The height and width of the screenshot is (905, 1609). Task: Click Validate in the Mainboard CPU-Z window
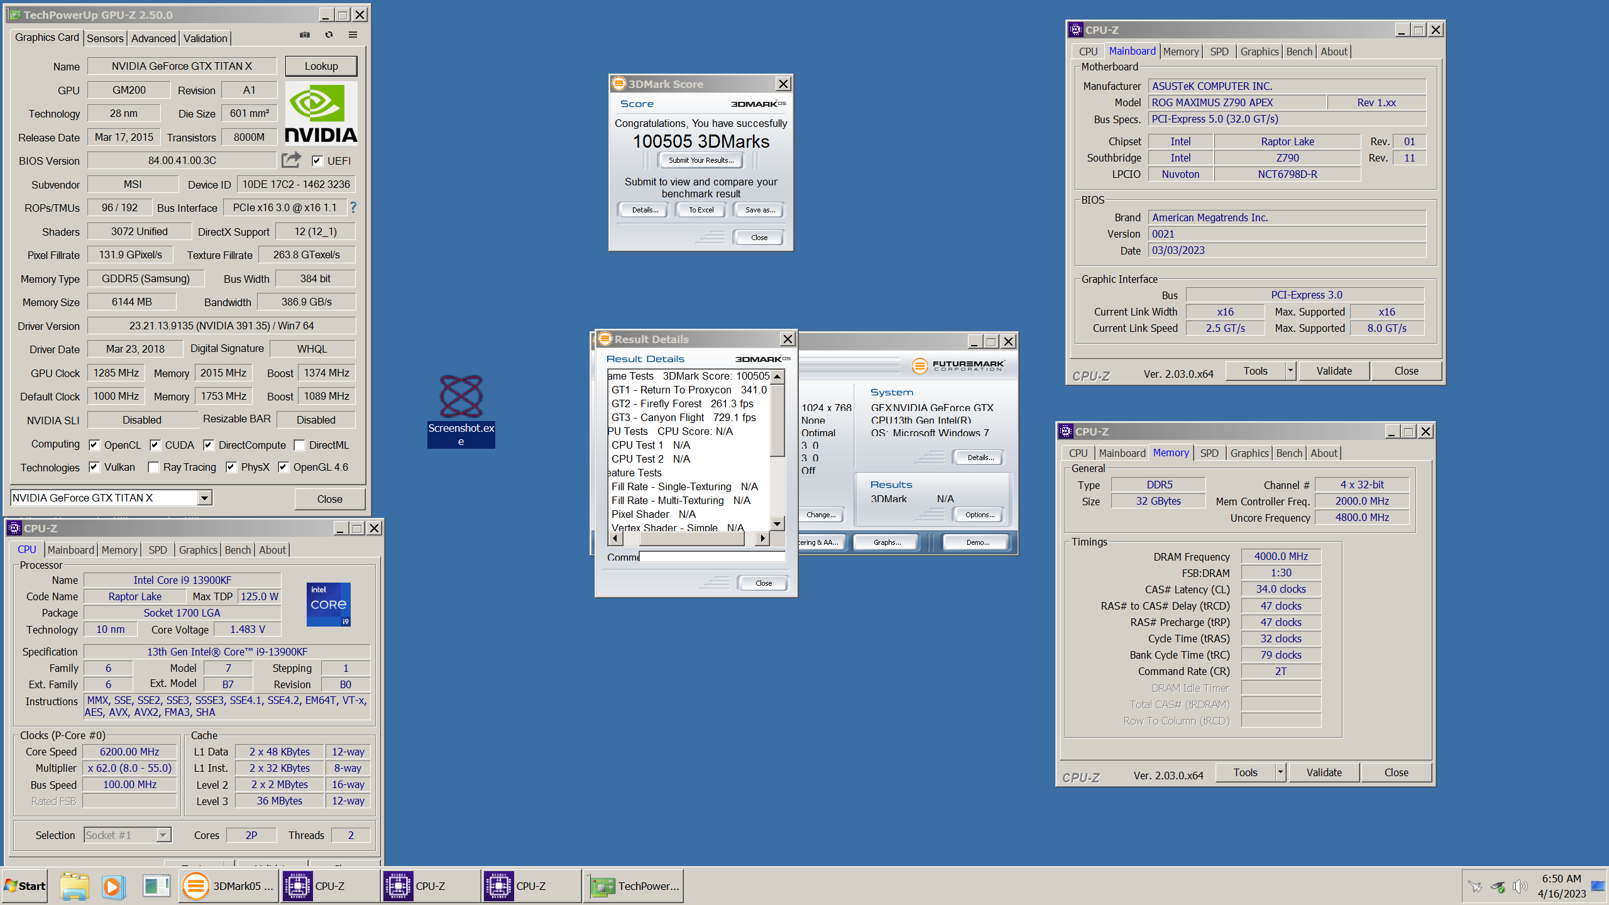click(1334, 371)
